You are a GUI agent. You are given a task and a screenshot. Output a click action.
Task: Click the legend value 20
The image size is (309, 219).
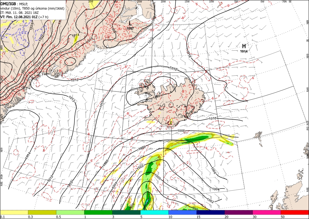[226, 217]
